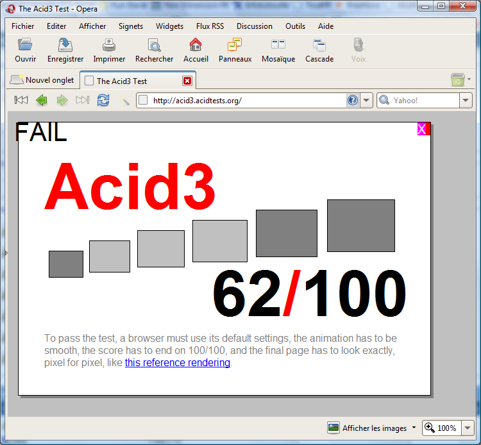Image resolution: width=481 pixels, height=445 pixels.
Task: Click the Imprimer printer icon
Action: pyautogui.click(x=109, y=46)
